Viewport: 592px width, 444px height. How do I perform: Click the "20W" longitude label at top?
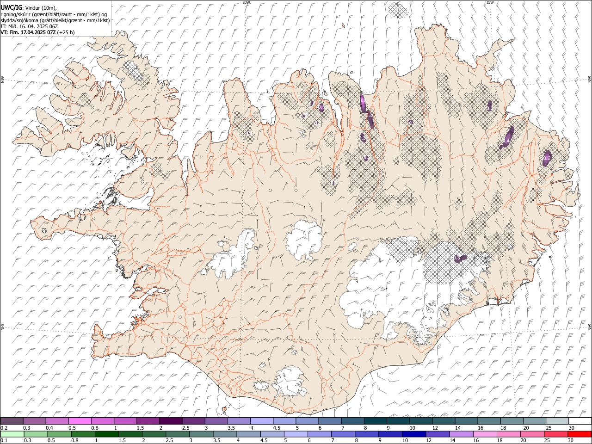click(x=246, y=2)
